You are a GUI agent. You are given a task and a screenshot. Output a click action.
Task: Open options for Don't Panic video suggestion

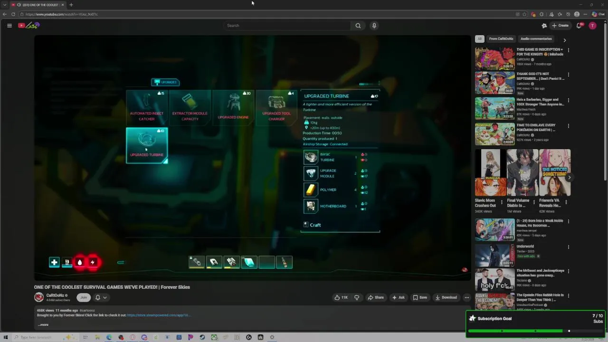point(568,75)
